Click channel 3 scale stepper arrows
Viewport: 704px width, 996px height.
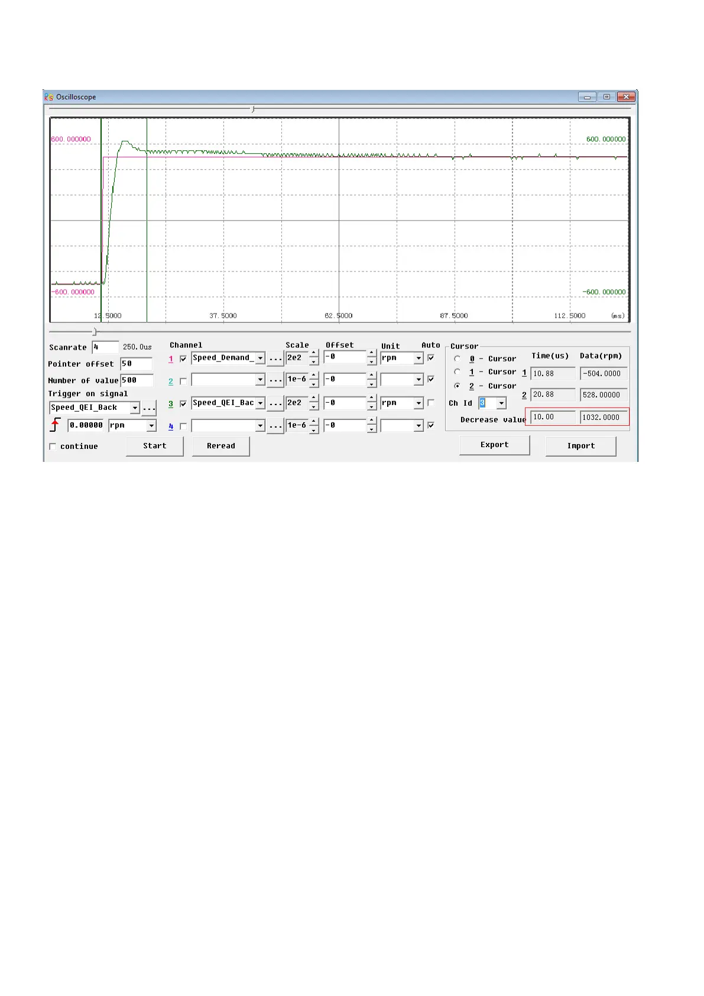[x=314, y=403]
